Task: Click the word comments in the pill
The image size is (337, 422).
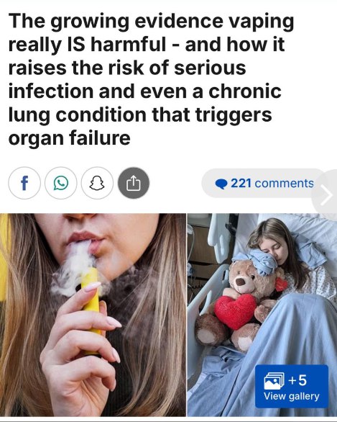Action: click(x=284, y=184)
